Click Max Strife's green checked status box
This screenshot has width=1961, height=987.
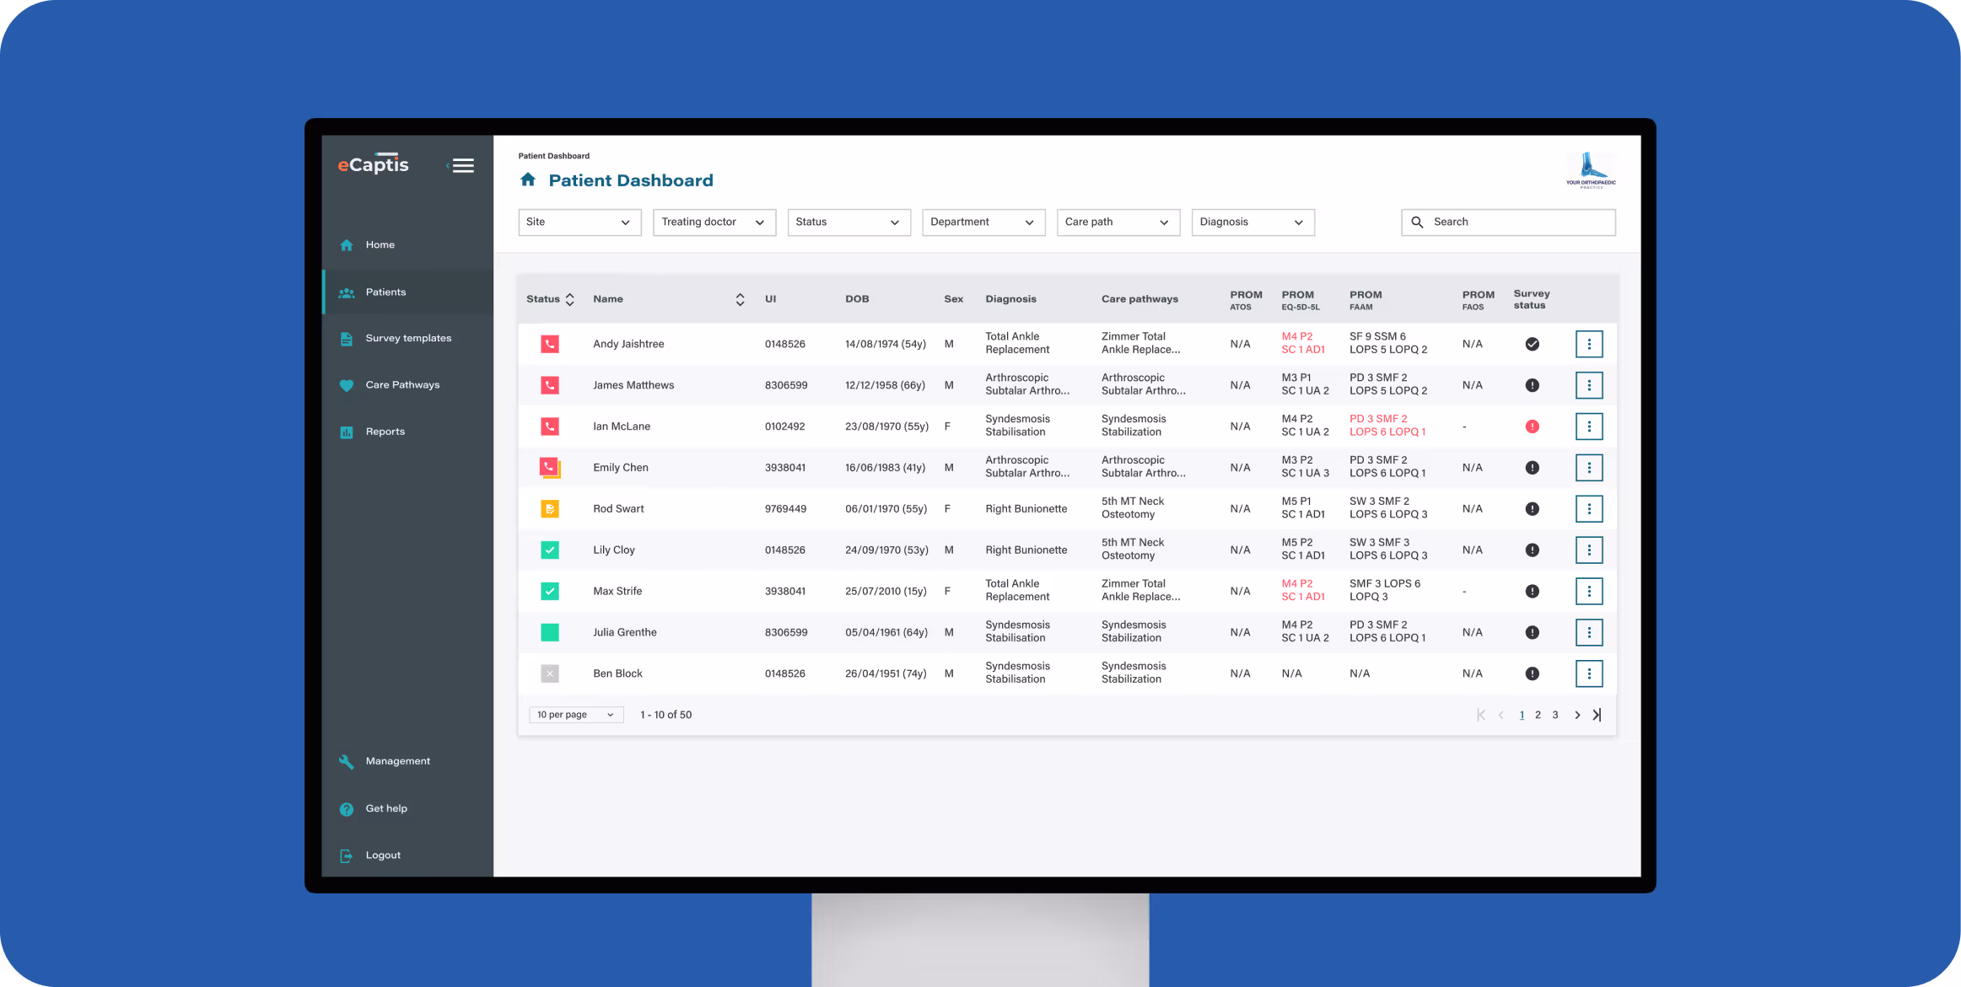coord(550,592)
